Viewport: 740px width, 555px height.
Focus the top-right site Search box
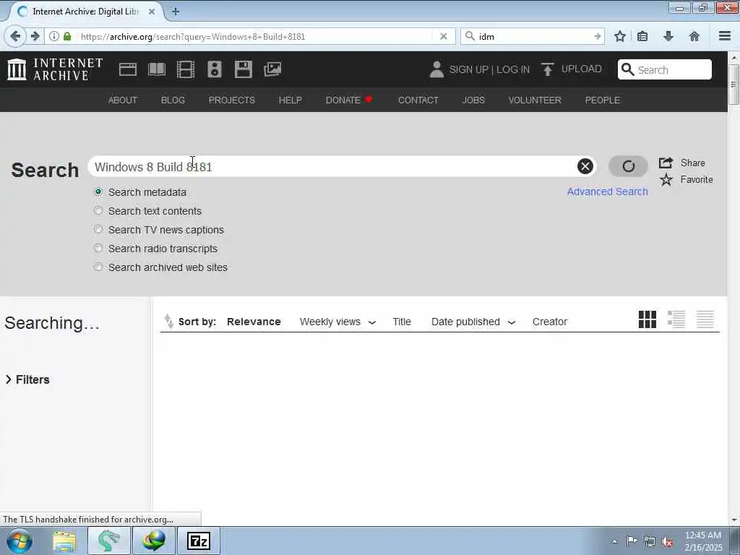(x=665, y=70)
